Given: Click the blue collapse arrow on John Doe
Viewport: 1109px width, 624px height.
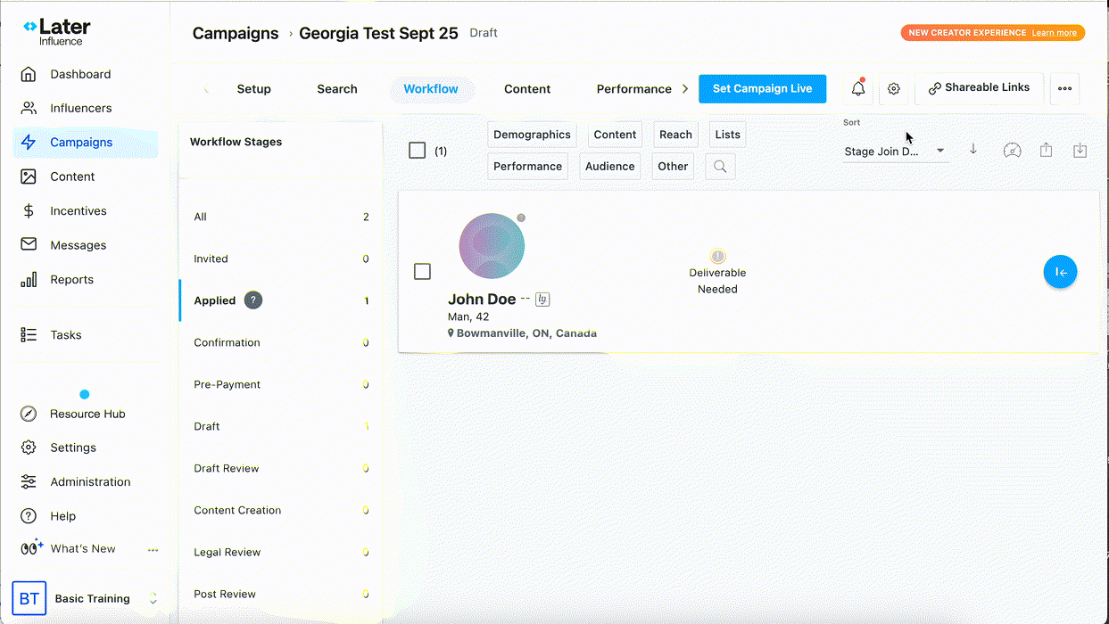Looking at the screenshot, I should click(1060, 272).
